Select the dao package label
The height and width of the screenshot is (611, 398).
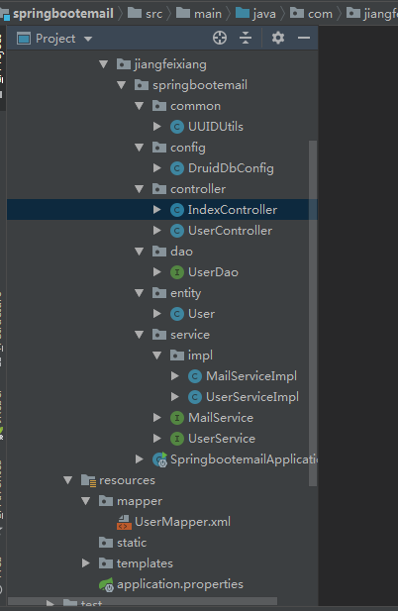pyautogui.click(x=181, y=252)
